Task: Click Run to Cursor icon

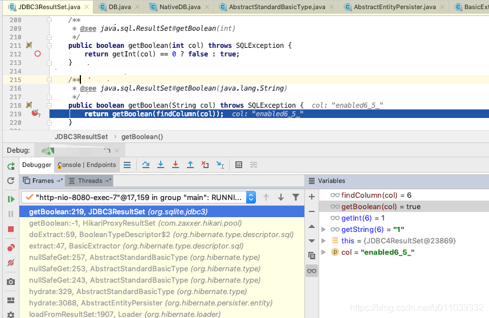Action: (x=221, y=165)
